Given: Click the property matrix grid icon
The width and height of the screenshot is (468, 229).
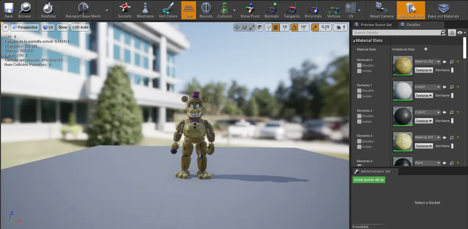Looking at the screenshot, I should tap(451, 33).
